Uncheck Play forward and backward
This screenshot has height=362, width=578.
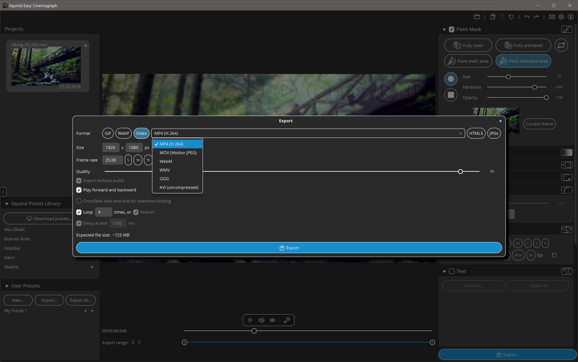pos(78,190)
